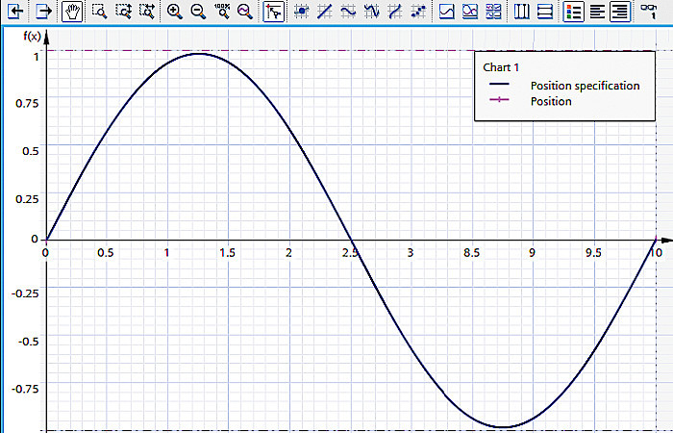Image resolution: width=673 pixels, height=433 pixels.
Task: Select the insert point group tool
Action: pos(418,12)
